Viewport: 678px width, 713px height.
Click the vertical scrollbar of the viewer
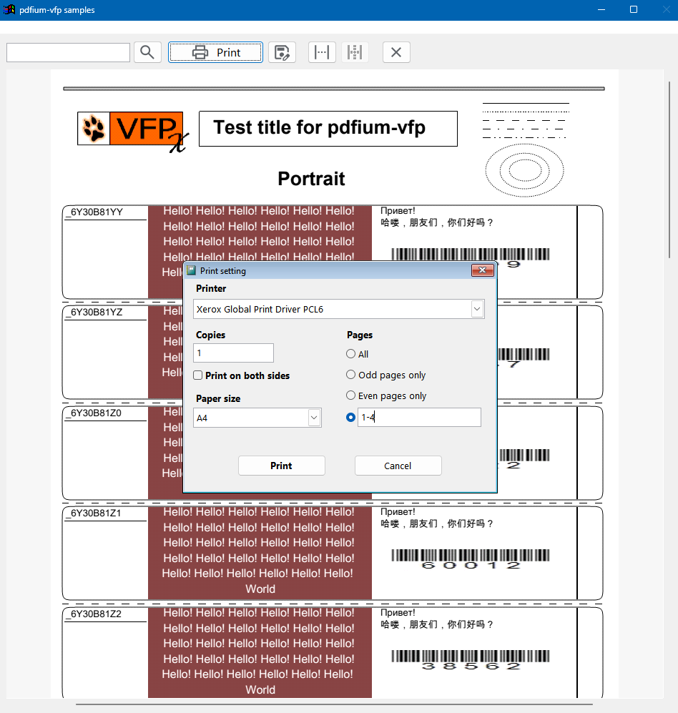669,169
